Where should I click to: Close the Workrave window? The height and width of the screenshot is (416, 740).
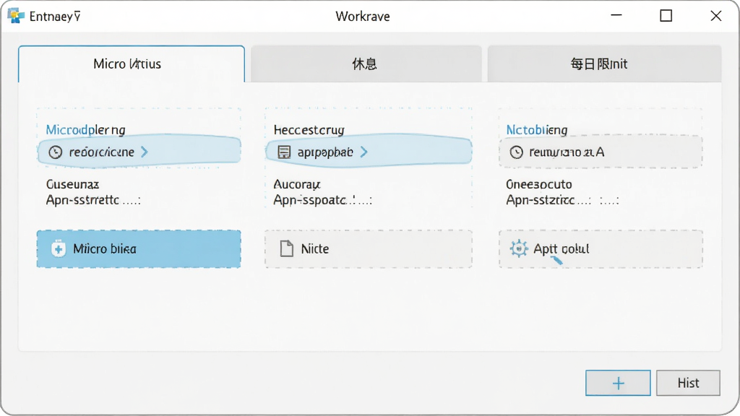click(716, 16)
